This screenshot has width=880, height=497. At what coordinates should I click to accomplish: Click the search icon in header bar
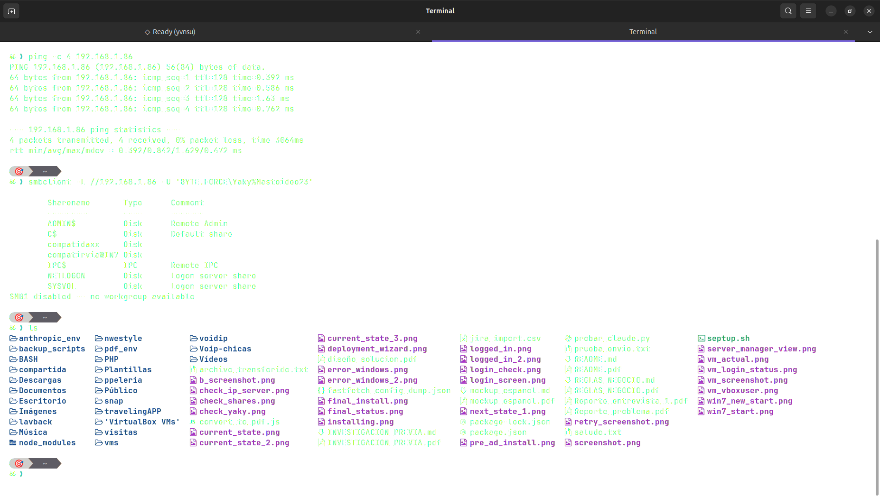pos(788,11)
